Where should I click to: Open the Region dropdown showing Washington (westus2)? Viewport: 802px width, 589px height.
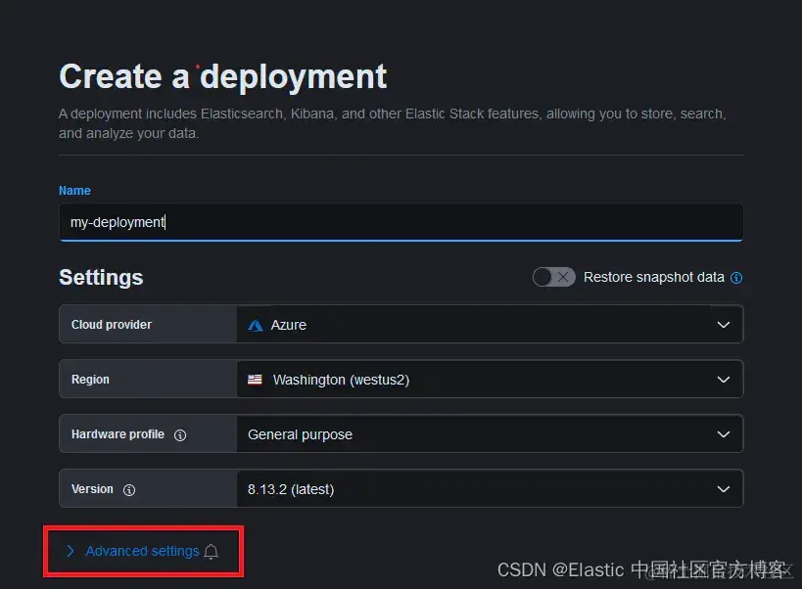click(490, 379)
